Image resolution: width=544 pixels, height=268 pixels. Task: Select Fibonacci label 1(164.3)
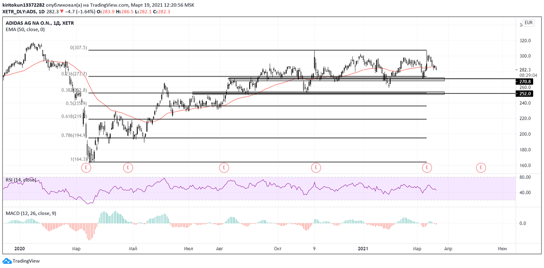tap(78, 159)
